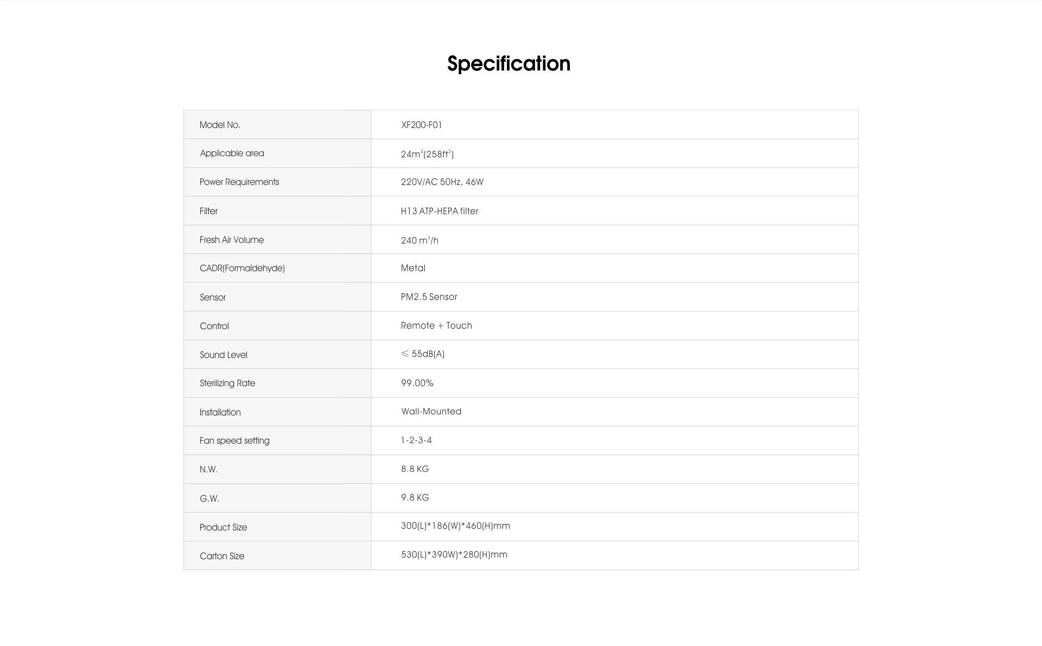1042x646 pixels.
Task: Click the PM2.5 Sensor value
Action: coord(429,297)
